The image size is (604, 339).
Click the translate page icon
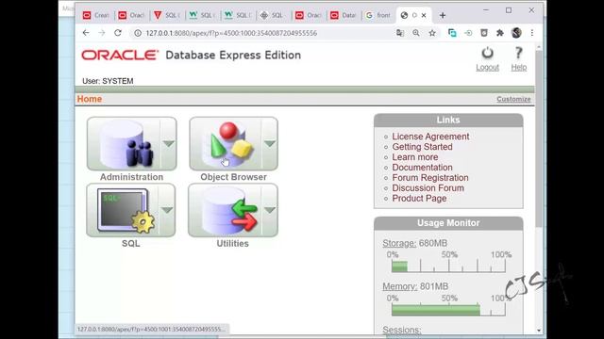400,34
